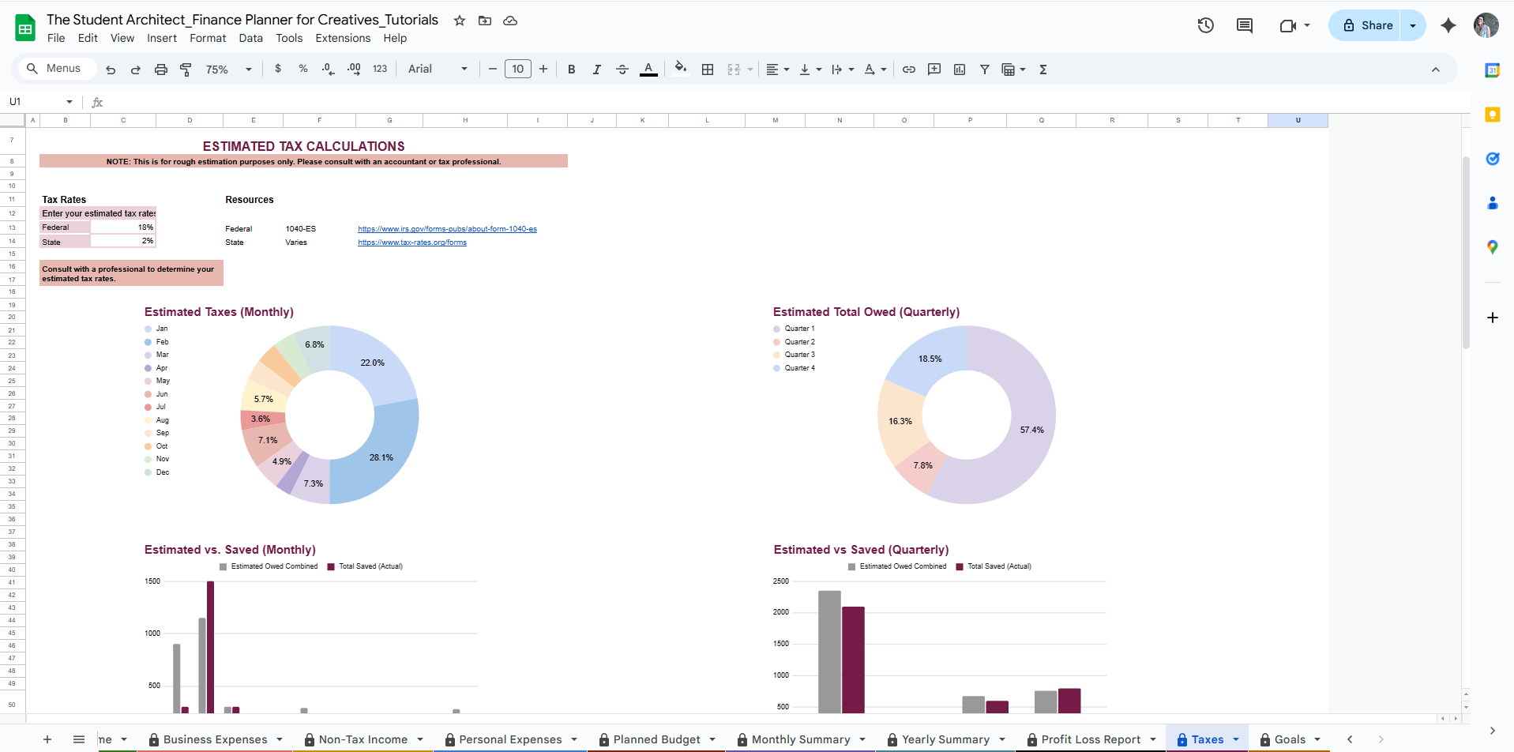Open the Share options dropdown arrow

pyautogui.click(x=1413, y=25)
